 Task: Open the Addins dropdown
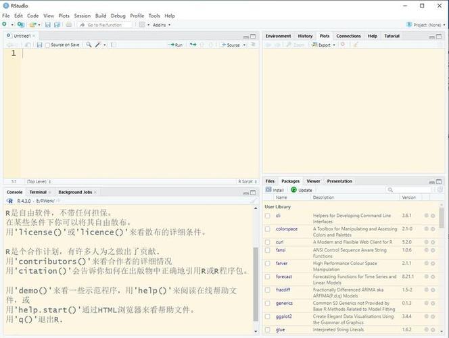162,25
